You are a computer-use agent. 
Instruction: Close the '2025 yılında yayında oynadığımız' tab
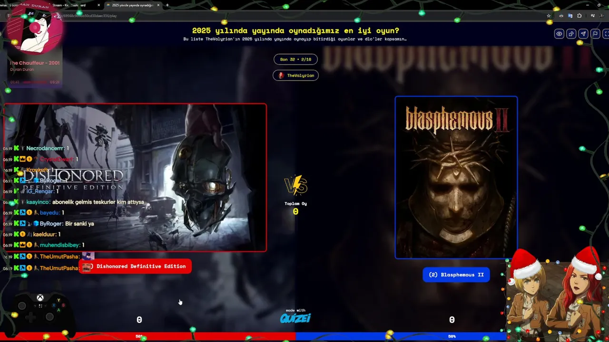click(158, 5)
